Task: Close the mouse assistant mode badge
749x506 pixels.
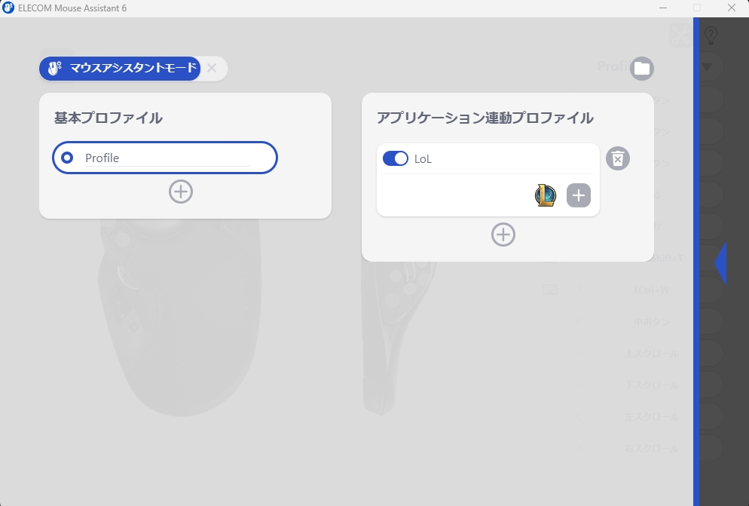Action: coord(212,69)
